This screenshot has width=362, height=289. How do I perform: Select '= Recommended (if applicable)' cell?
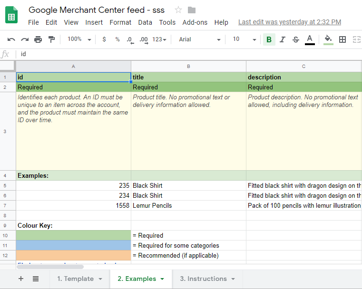[x=188, y=255]
